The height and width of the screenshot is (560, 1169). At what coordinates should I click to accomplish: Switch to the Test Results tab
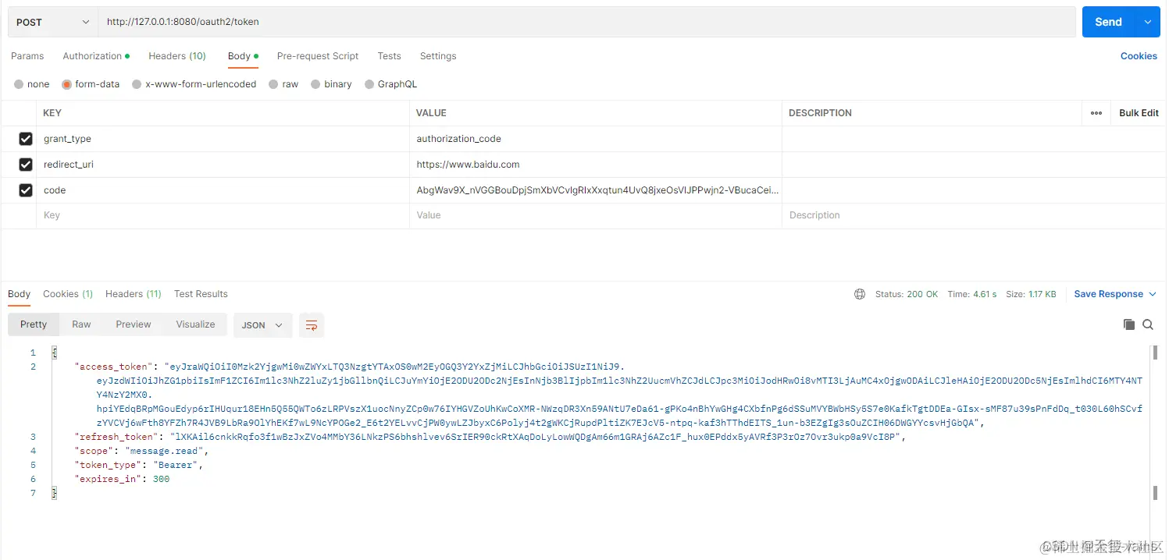(x=201, y=294)
